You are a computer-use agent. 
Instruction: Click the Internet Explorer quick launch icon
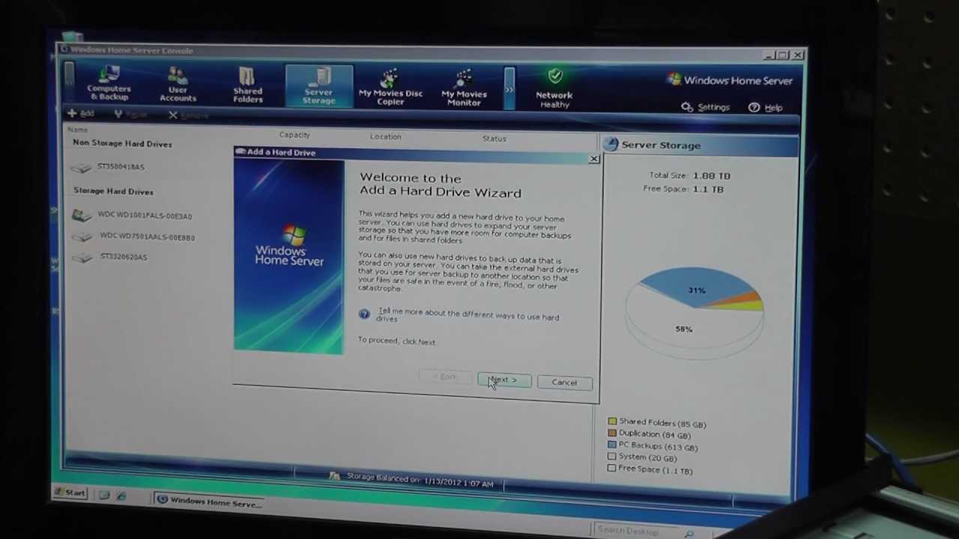click(121, 496)
